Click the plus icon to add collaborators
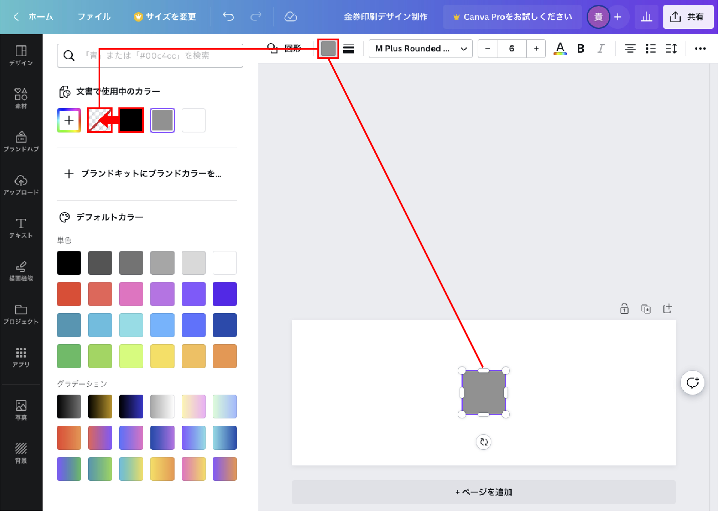This screenshot has height=511, width=718. (618, 17)
